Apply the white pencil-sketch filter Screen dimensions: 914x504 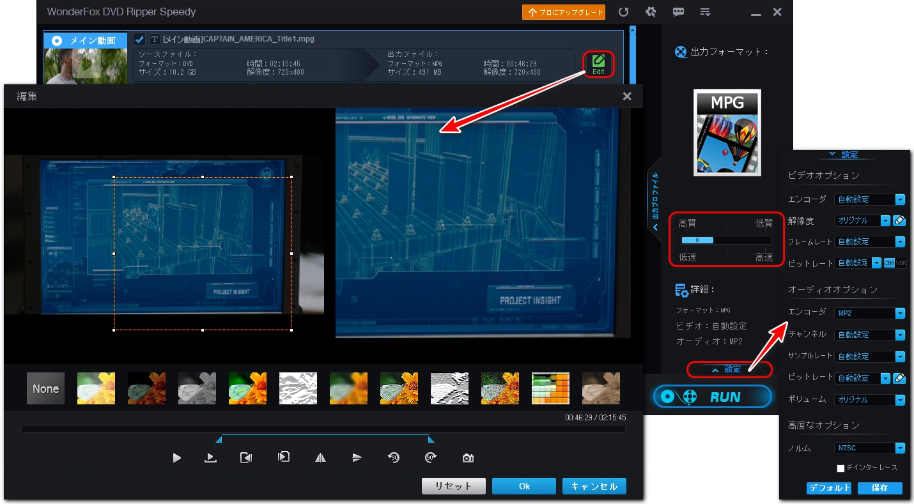point(298,388)
